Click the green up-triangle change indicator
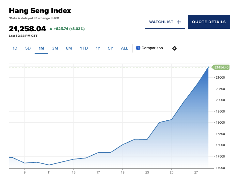The height and width of the screenshot is (182, 239). [x=51, y=29]
